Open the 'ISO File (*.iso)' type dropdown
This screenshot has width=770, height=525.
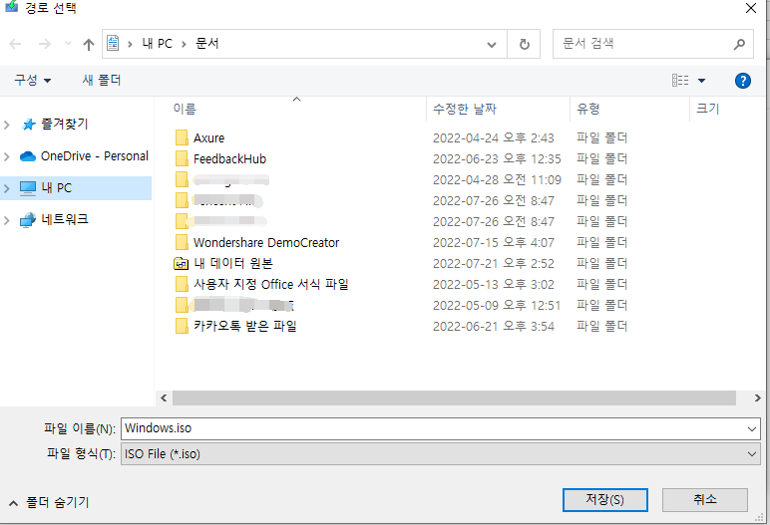[441, 454]
